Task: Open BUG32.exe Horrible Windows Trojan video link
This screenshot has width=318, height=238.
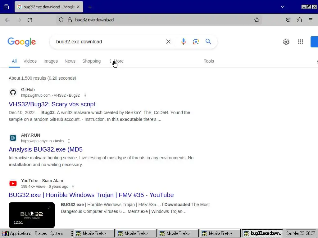Action: [x=91, y=195]
